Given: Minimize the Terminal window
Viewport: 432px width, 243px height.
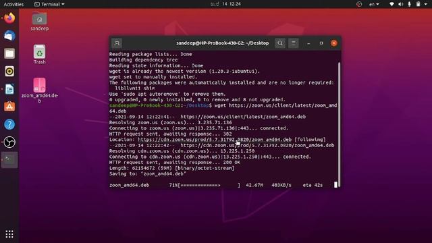Looking at the screenshot, I should point(308,43).
